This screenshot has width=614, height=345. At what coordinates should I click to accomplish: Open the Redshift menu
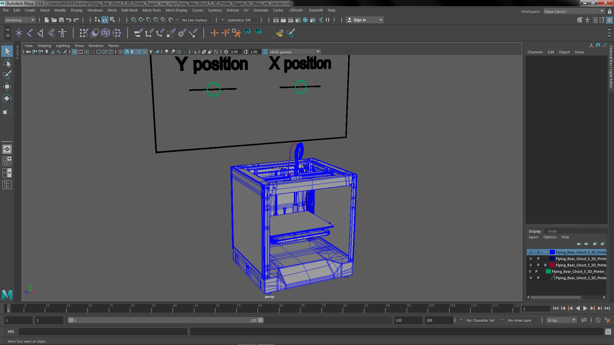click(316, 10)
